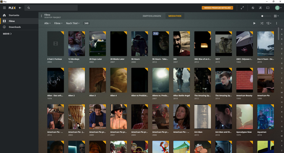Select Startseite in the sidebar
This screenshot has width=284, height=153.
pyautogui.click(x=19, y=15)
